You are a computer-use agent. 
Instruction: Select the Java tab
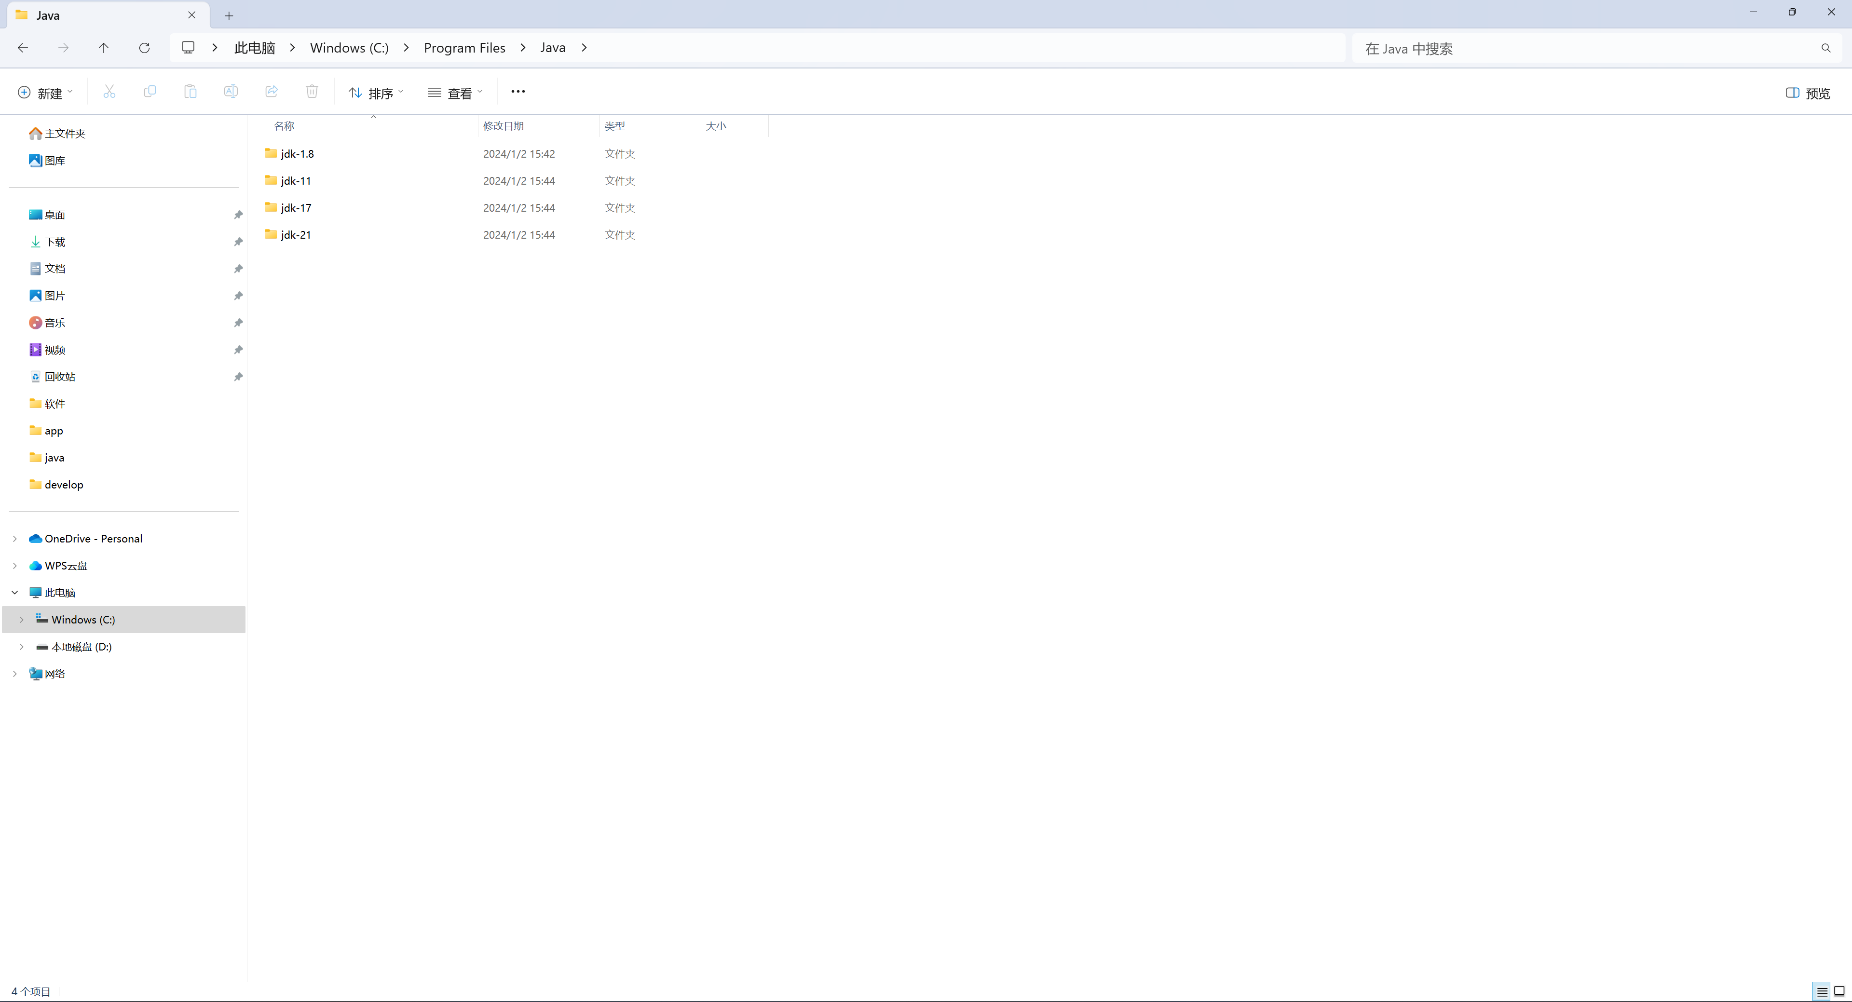108,15
